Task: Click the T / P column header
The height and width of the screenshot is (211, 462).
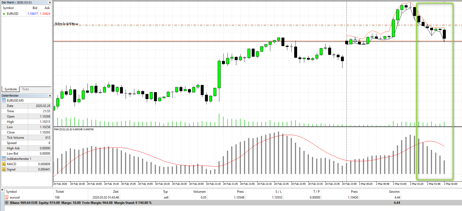Action: tap(316, 192)
